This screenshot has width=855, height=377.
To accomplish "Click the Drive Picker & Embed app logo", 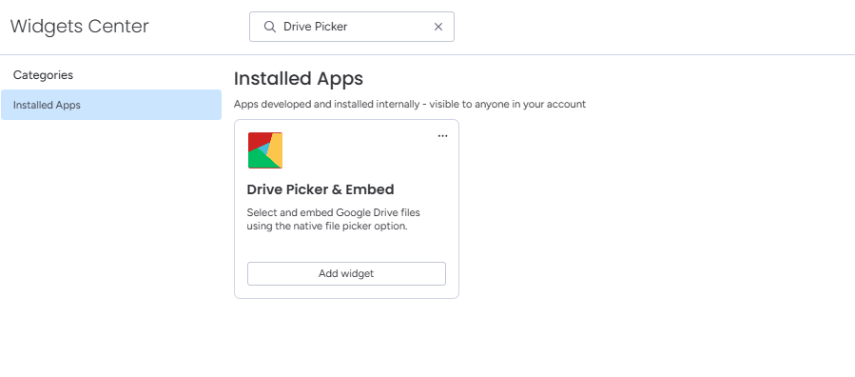I will 265,150.
